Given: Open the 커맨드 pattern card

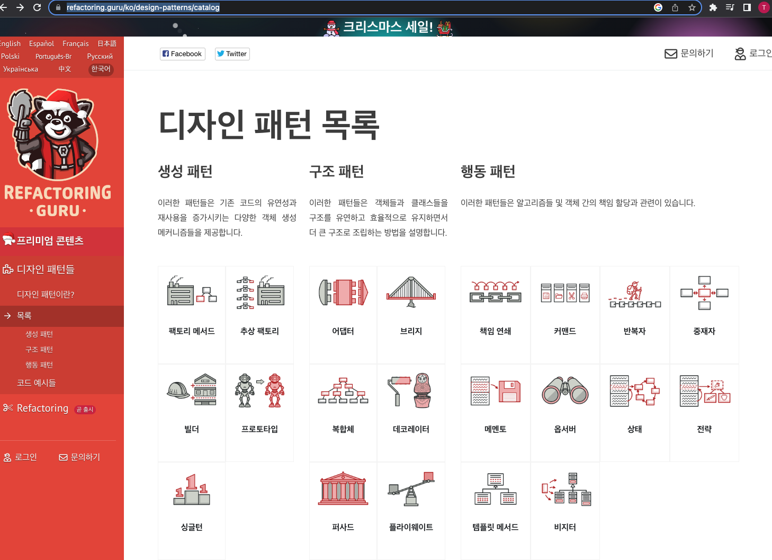Looking at the screenshot, I should tap(565, 315).
